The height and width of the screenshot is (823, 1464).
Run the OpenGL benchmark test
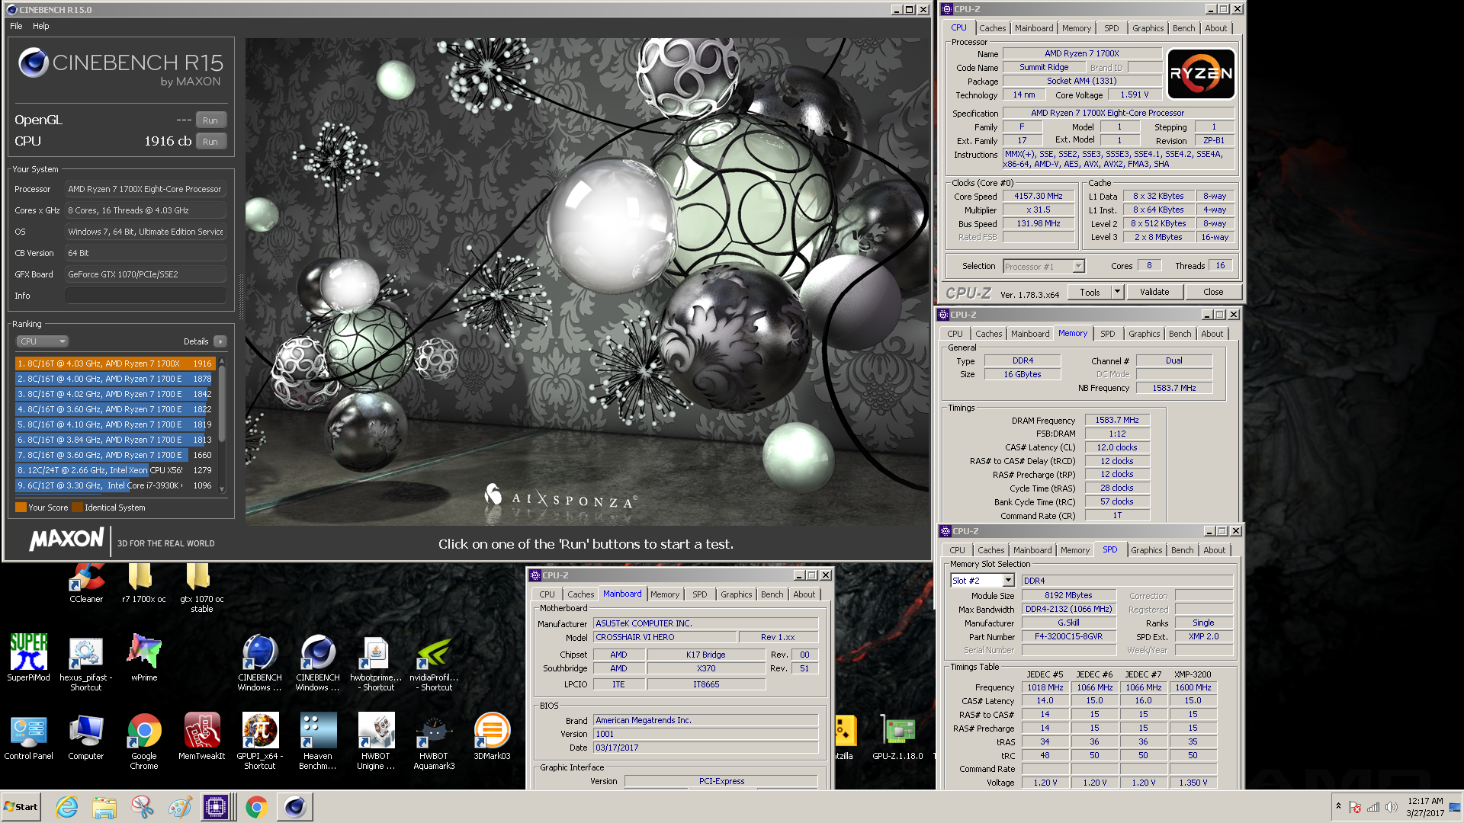pos(210,120)
